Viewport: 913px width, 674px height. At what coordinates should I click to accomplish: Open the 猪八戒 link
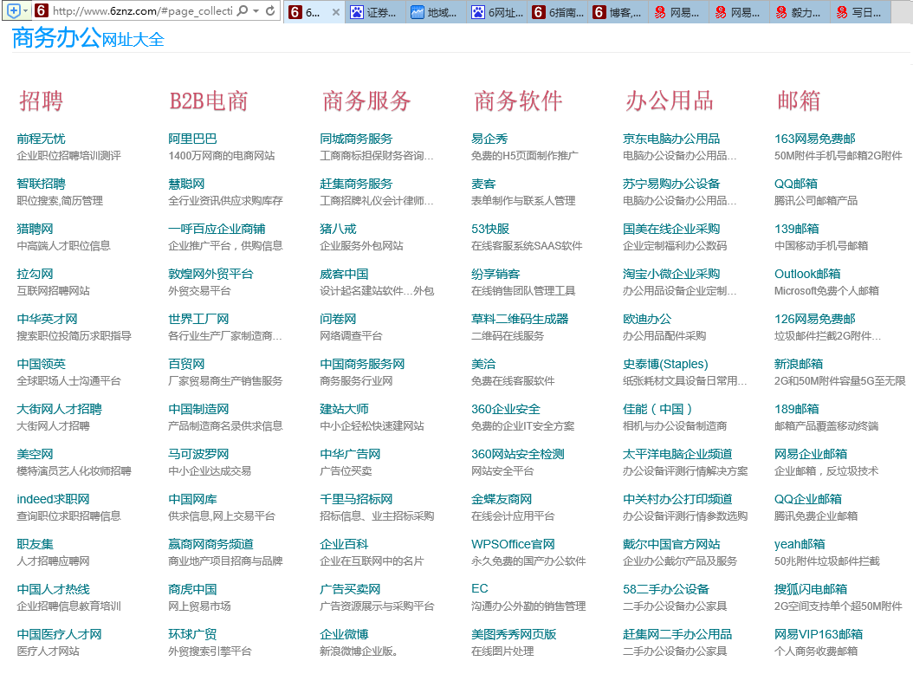pyautogui.click(x=338, y=229)
